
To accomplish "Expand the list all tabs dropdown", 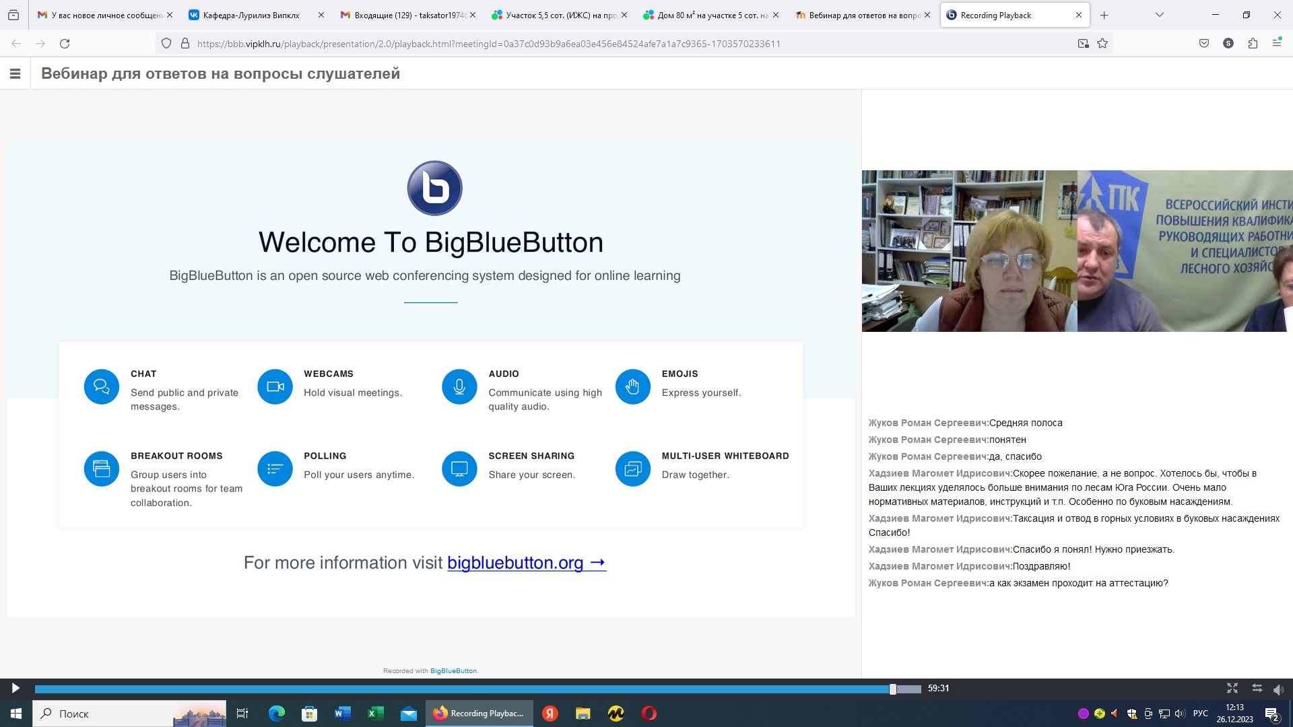I will coord(1160,15).
